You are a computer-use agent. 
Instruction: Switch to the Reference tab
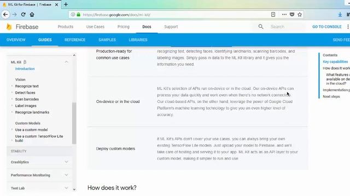75,40
